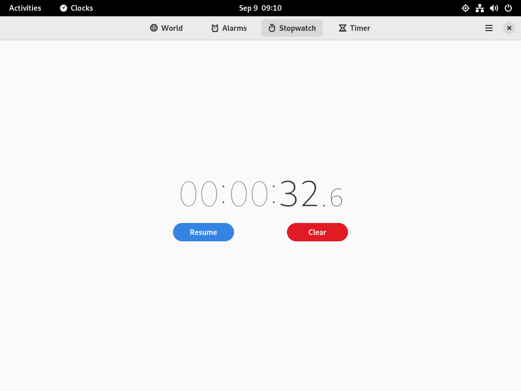The image size is (521, 391).
Task: Switch to the World tab
Action: [166, 28]
